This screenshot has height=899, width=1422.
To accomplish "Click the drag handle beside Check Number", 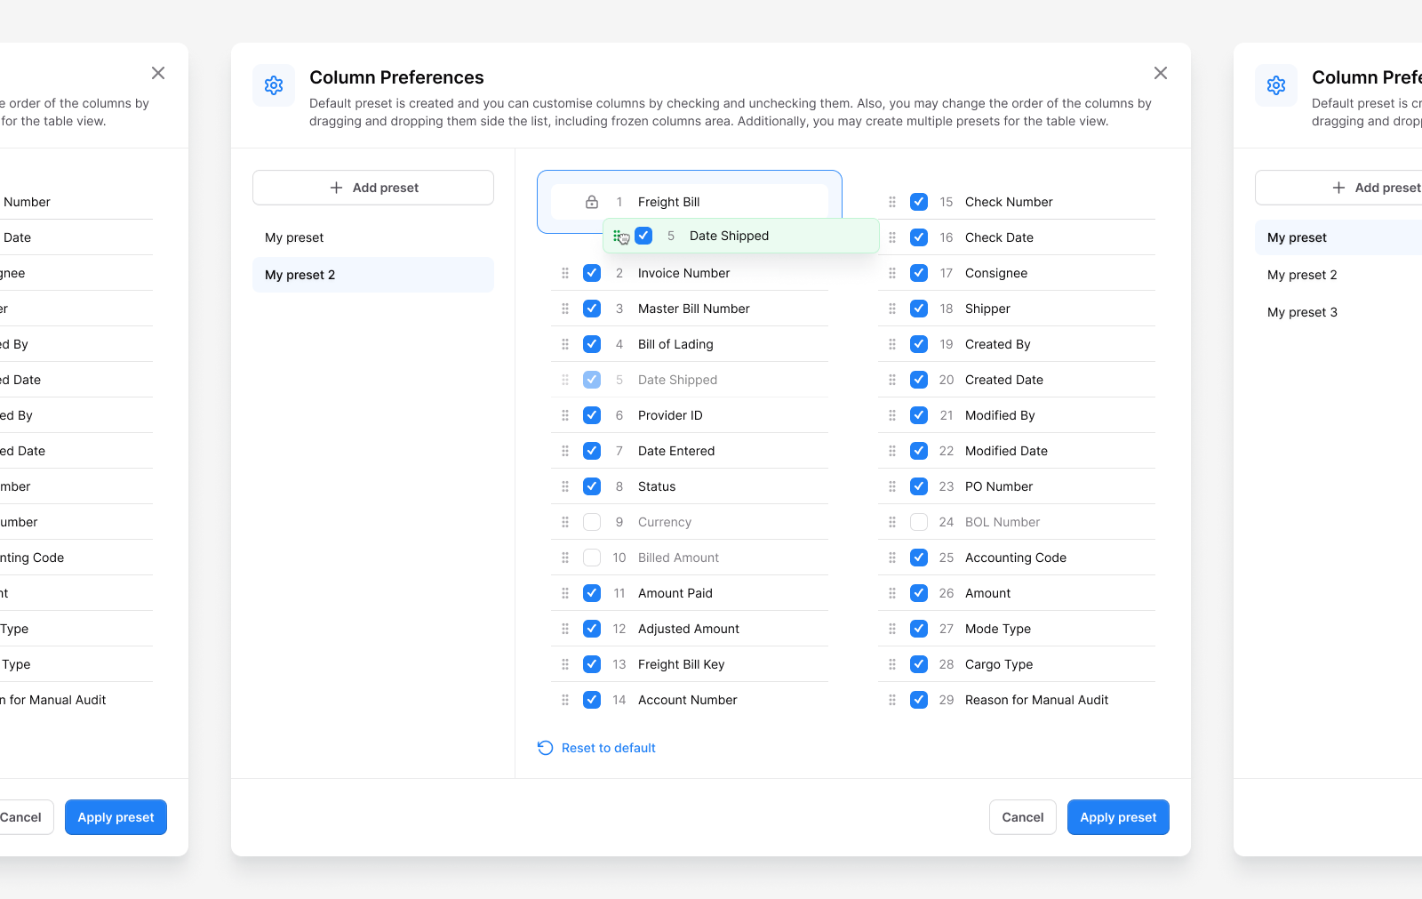I will coord(892,202).
